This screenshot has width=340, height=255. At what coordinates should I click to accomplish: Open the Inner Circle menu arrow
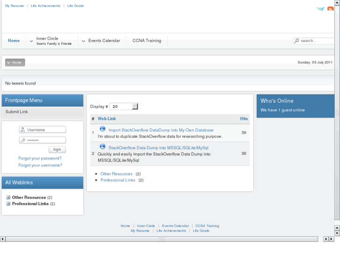pos(31,41)
